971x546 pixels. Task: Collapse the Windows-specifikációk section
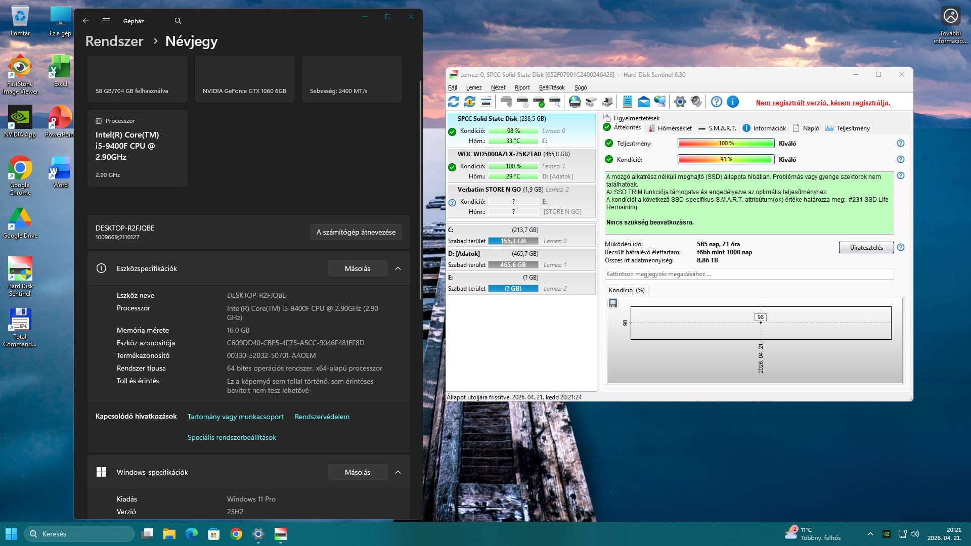coord(398,472)
